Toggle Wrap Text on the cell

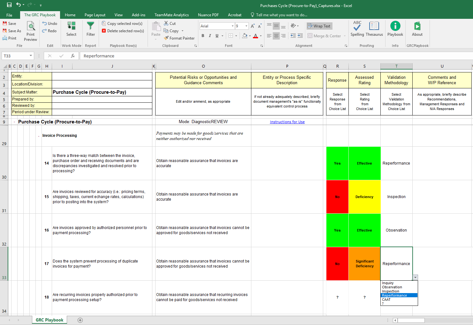(319, 26)
